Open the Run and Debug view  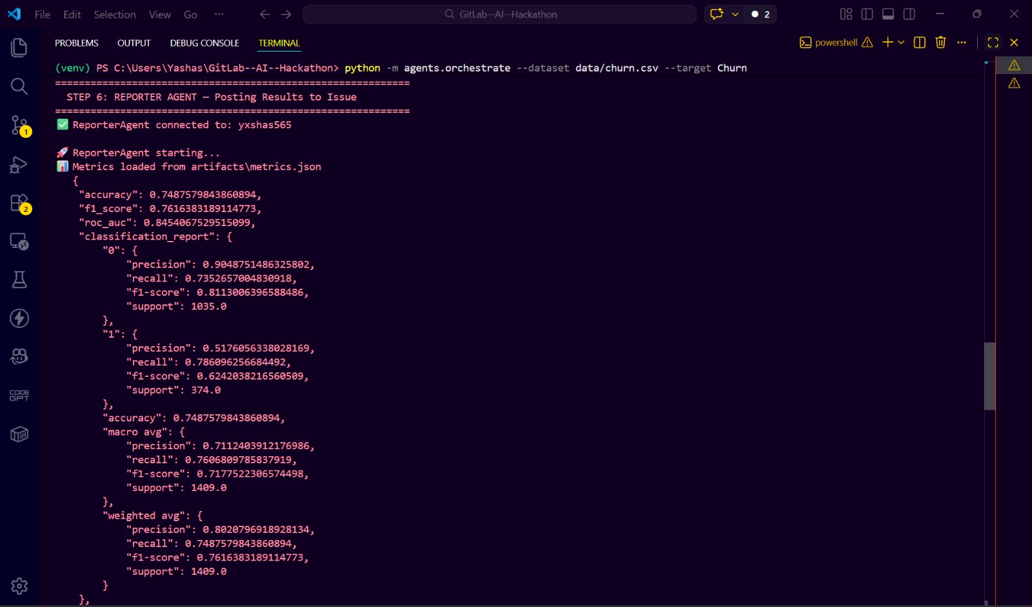(x=19, y=164)
